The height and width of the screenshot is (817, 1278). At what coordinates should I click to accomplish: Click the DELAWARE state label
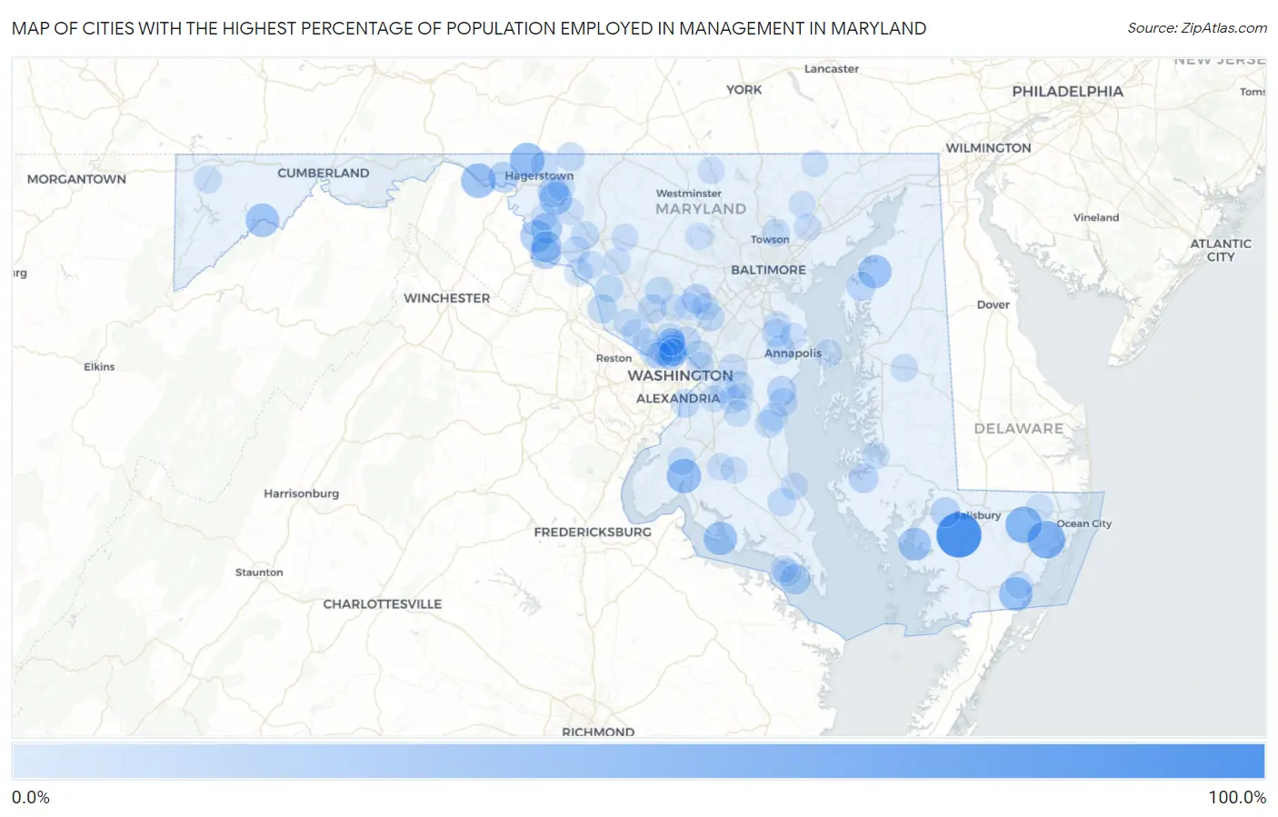tap(1018, 428)
